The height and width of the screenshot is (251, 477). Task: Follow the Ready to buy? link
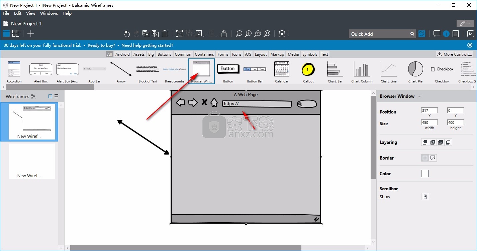tap(101, 45)
